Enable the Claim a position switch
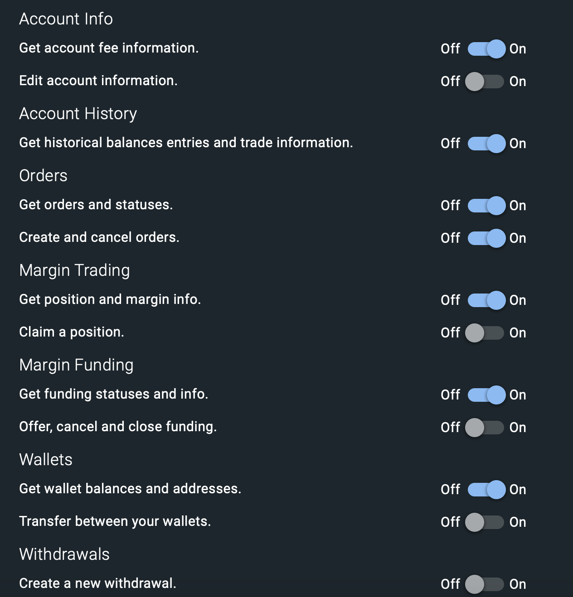Image resolution: width=573 pixels, height=597 pixels. (x=485, y=333)
